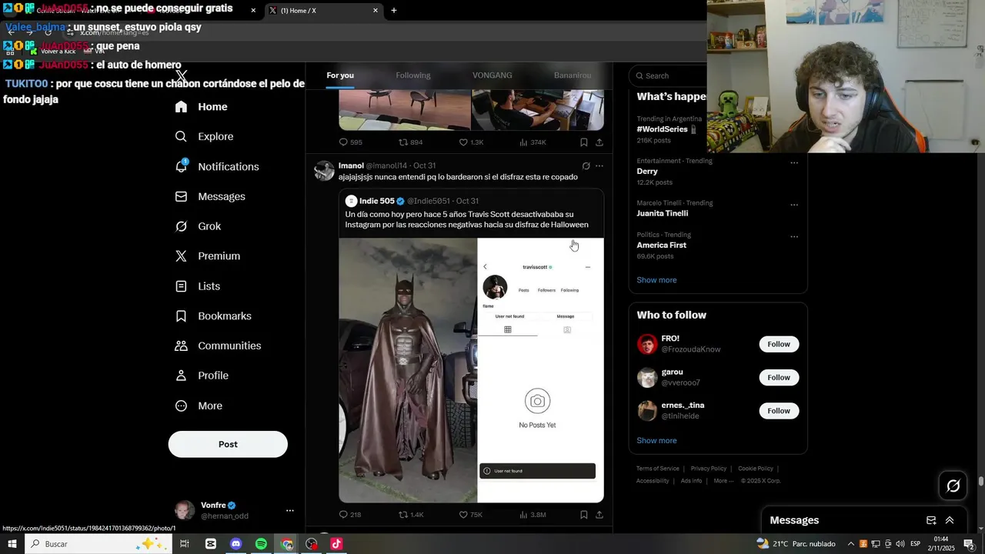Open the Terms of Service link
The width and height of the screenshot is (985, 554).
point(658,469)
